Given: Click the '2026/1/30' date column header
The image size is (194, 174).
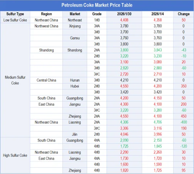Looking at the screenshot, I should pos(124,14).
